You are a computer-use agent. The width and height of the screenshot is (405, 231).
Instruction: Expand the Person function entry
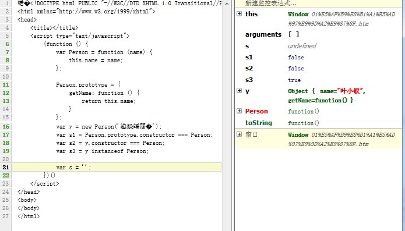point(239,111)
